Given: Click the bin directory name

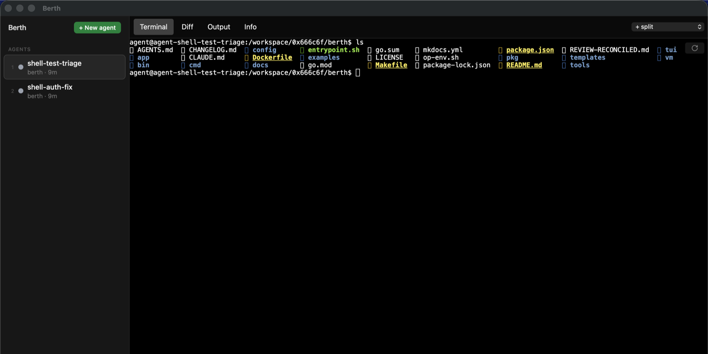Looking at the screenshot, I should pyautogui.click(x=143, y=65).
